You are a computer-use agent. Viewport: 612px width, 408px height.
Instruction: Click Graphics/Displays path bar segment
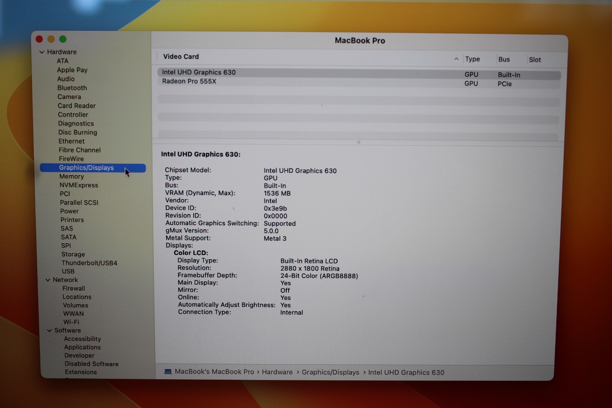click(x=330, y=372)
